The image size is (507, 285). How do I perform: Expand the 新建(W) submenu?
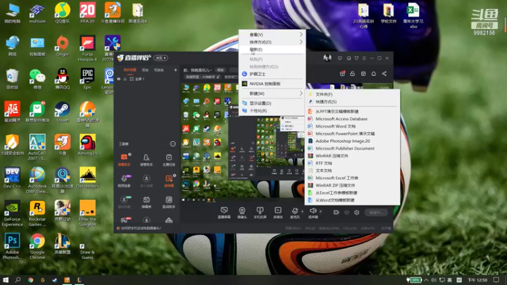[x=272, y=93]
